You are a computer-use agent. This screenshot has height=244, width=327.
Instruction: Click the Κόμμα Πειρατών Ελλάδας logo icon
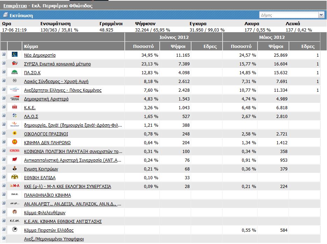coord(15,230)
